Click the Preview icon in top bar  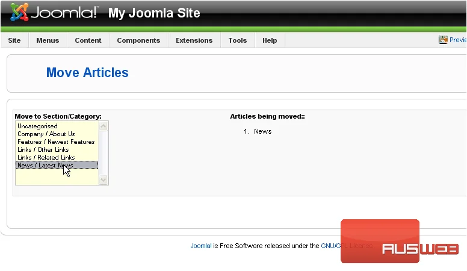(443, 40)
